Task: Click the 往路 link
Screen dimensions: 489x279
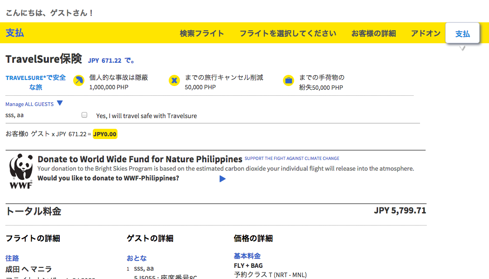Action: pos(12,258)
